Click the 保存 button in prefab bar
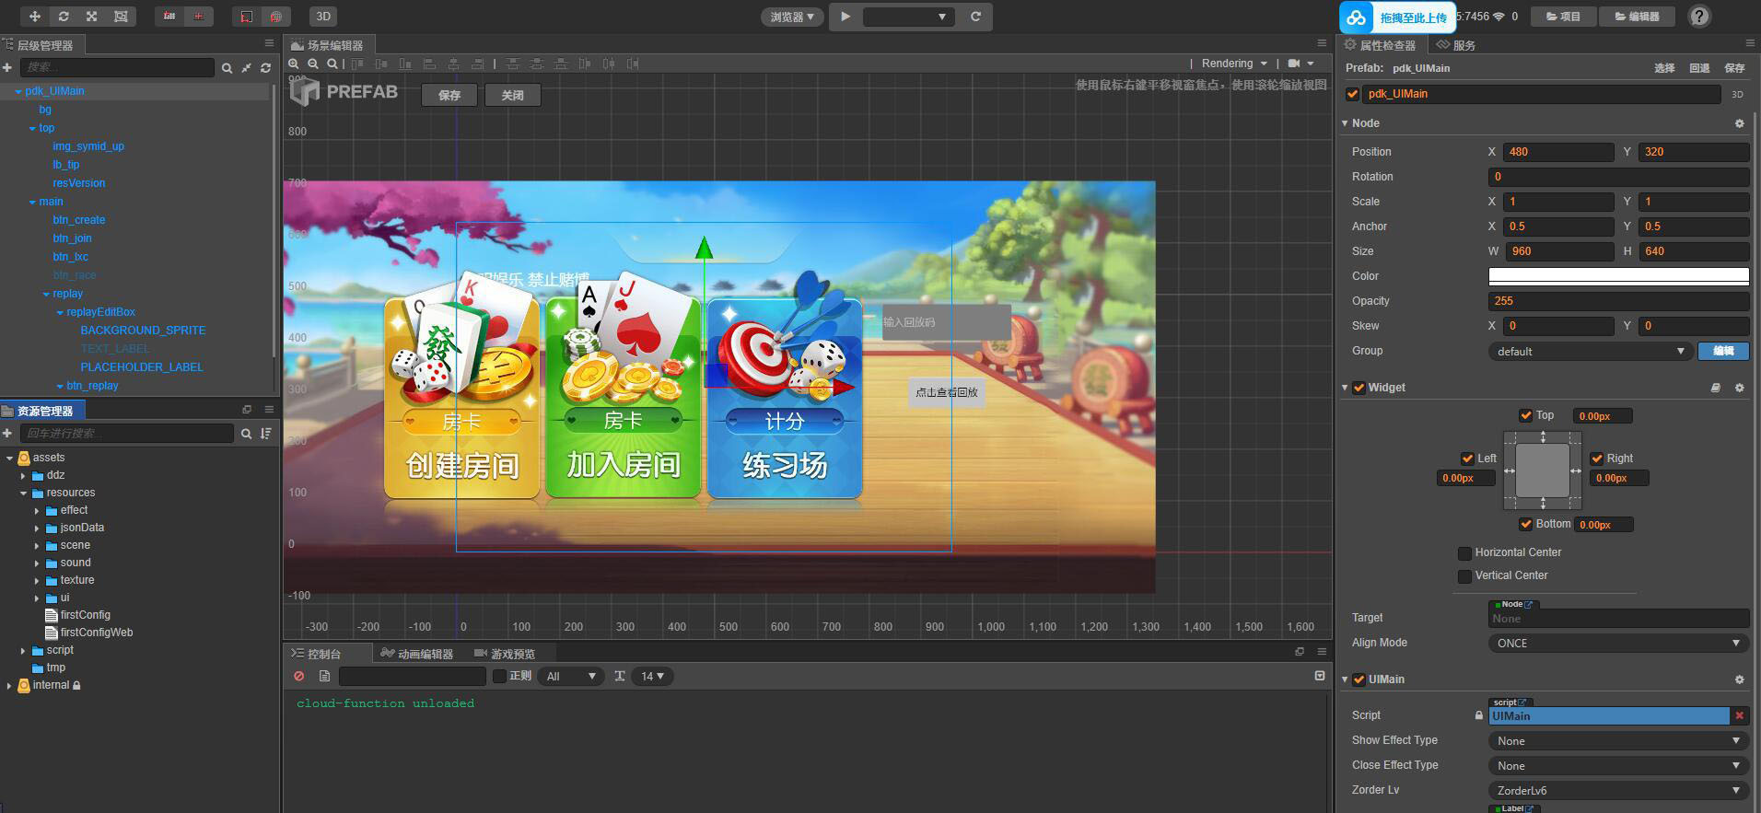The height and width of the screenshot is (813, 1761). coord(449,95)
